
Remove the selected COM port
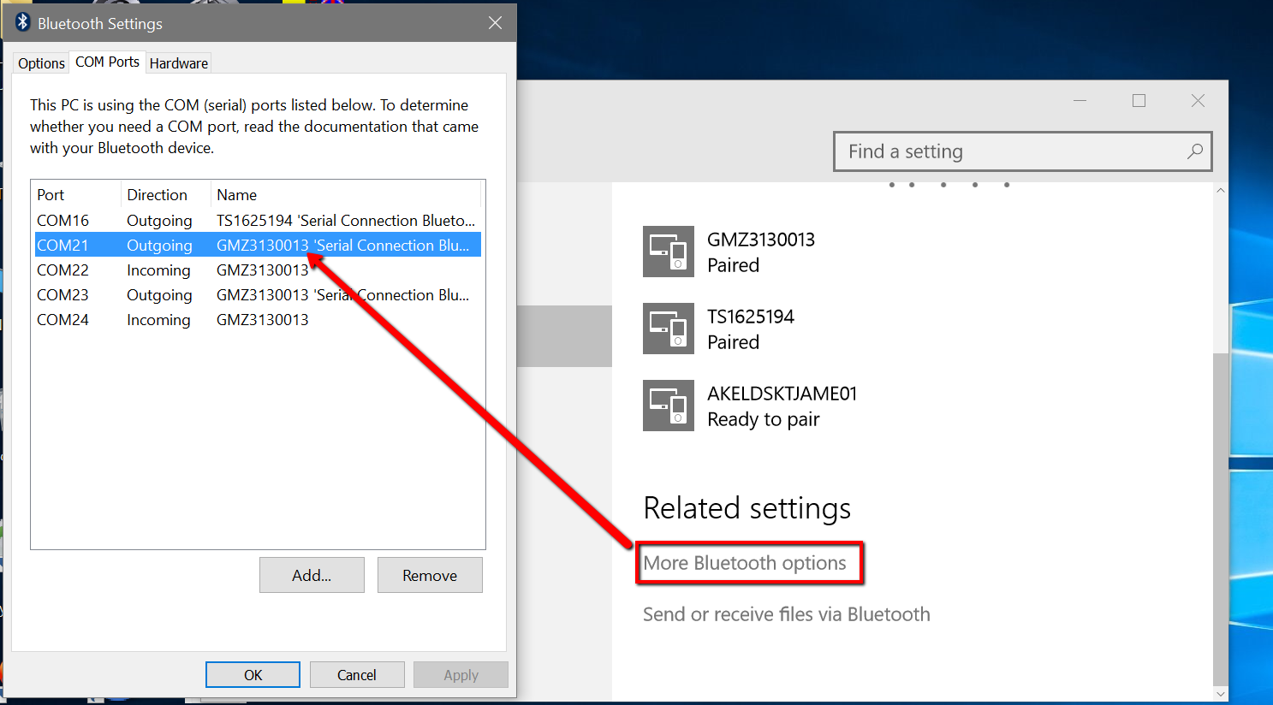[x=430, y=574]
